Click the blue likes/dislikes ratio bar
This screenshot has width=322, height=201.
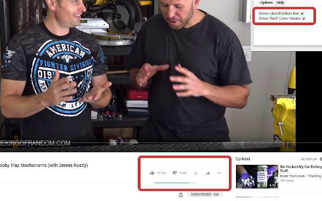coord(175,183)
